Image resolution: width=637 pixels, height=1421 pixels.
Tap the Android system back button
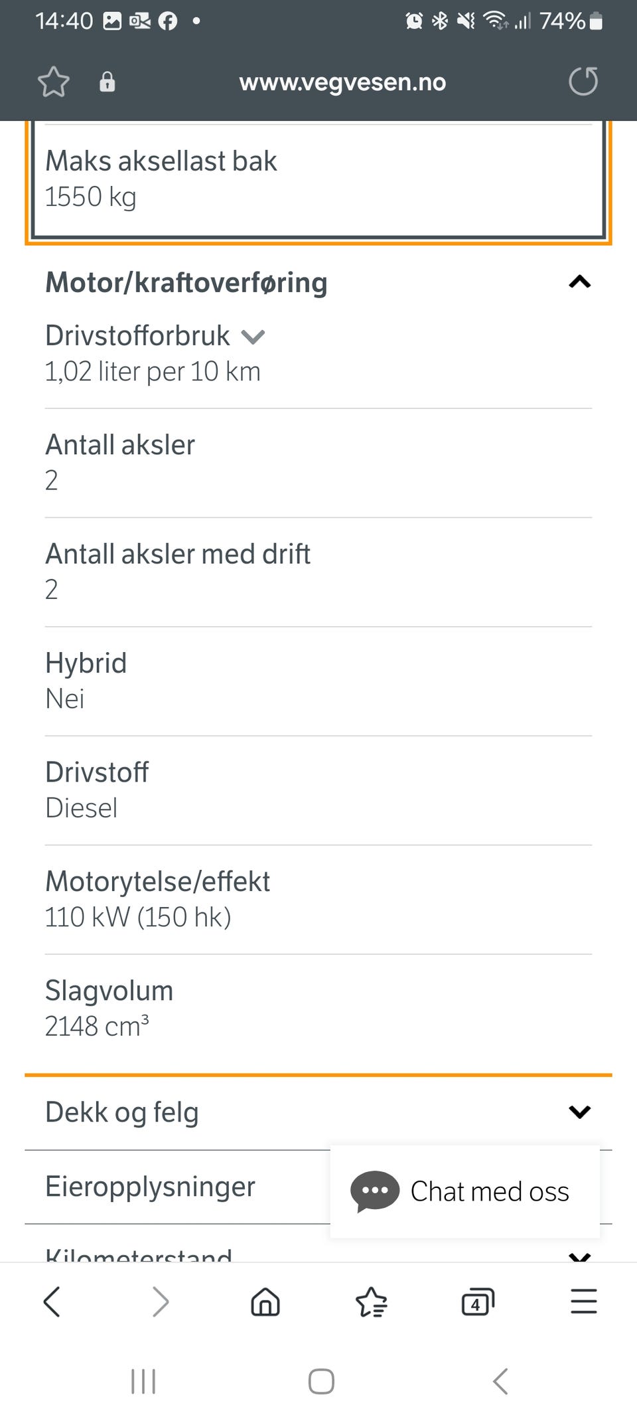(500, 1382)
